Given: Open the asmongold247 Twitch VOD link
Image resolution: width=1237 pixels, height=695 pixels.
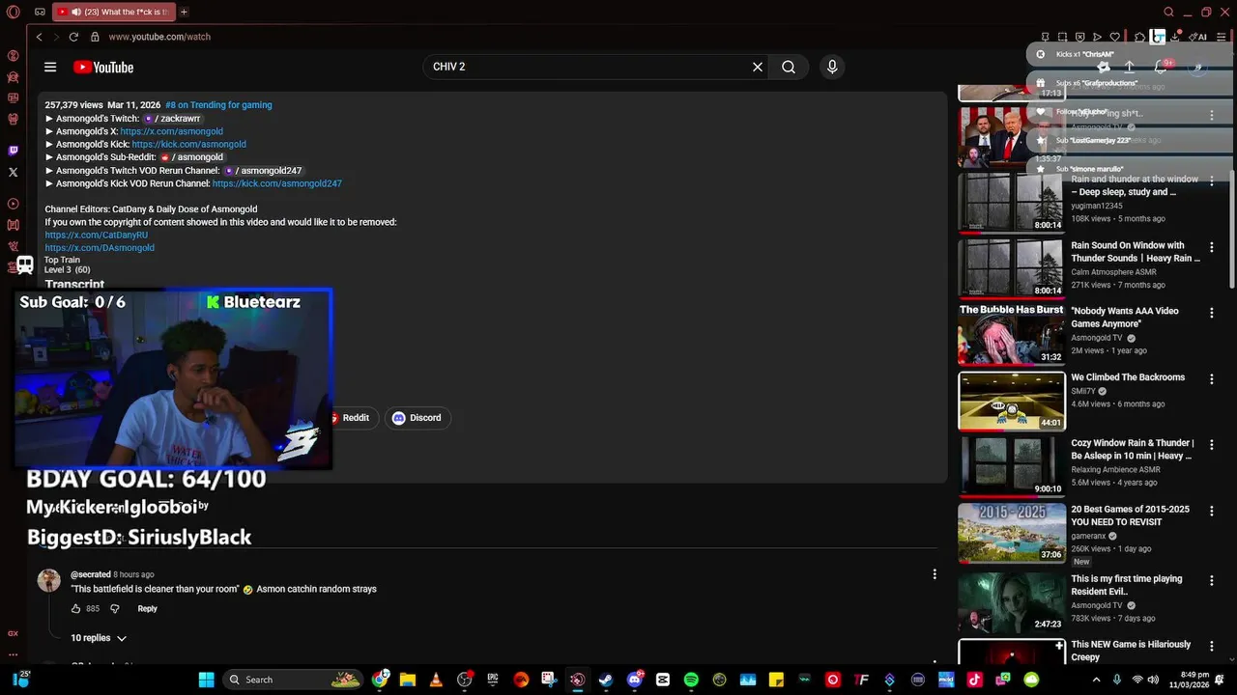Looking at the screenshot, I should (263, 171).
